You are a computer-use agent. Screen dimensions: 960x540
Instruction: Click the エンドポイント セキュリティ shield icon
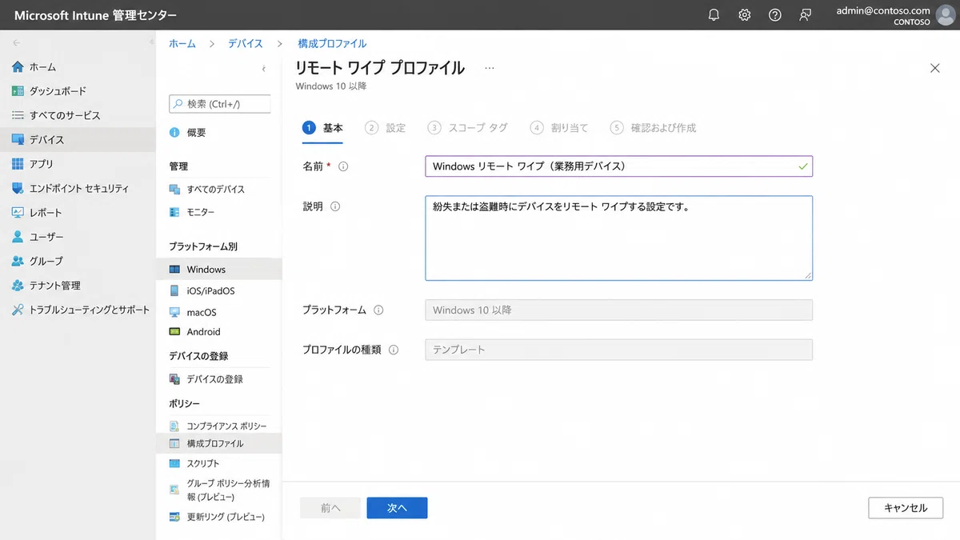(x=18, y=188)
